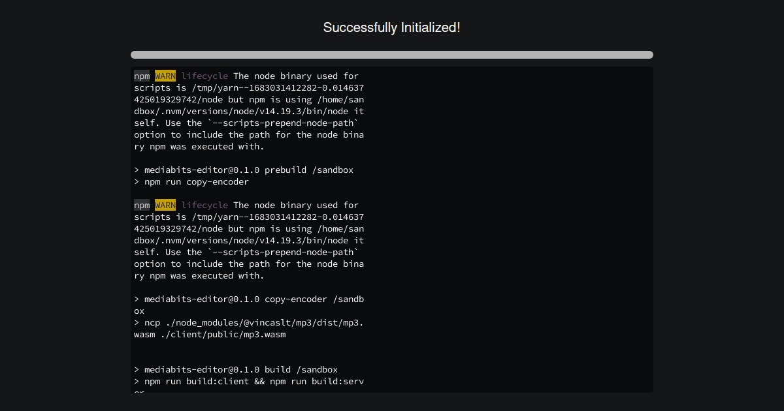Select the mediabits-editor@0.1.0 build /sandbox entry
Screen dimensions: 784x411
[236, 369]
